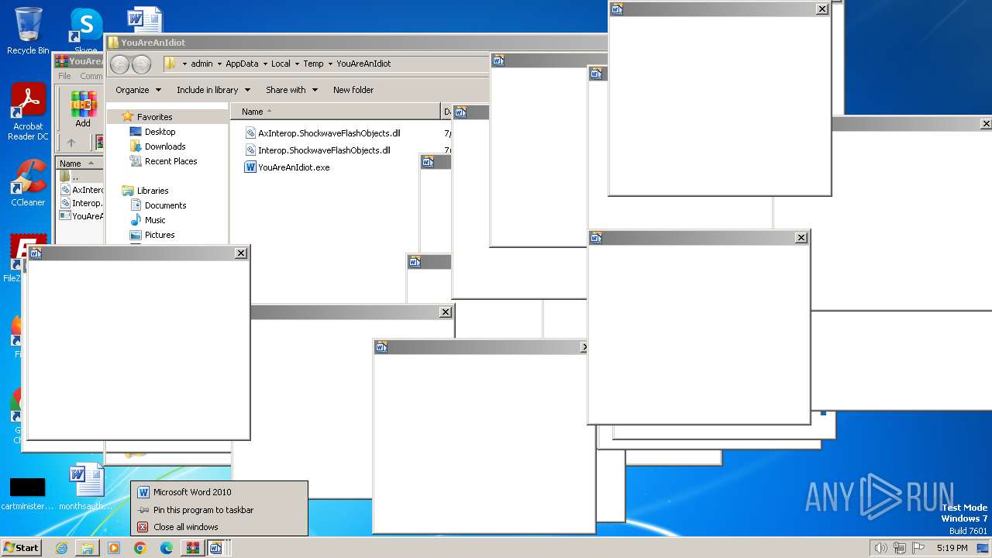Open Google Chrome from the taskbar

[x=140, y=548]
